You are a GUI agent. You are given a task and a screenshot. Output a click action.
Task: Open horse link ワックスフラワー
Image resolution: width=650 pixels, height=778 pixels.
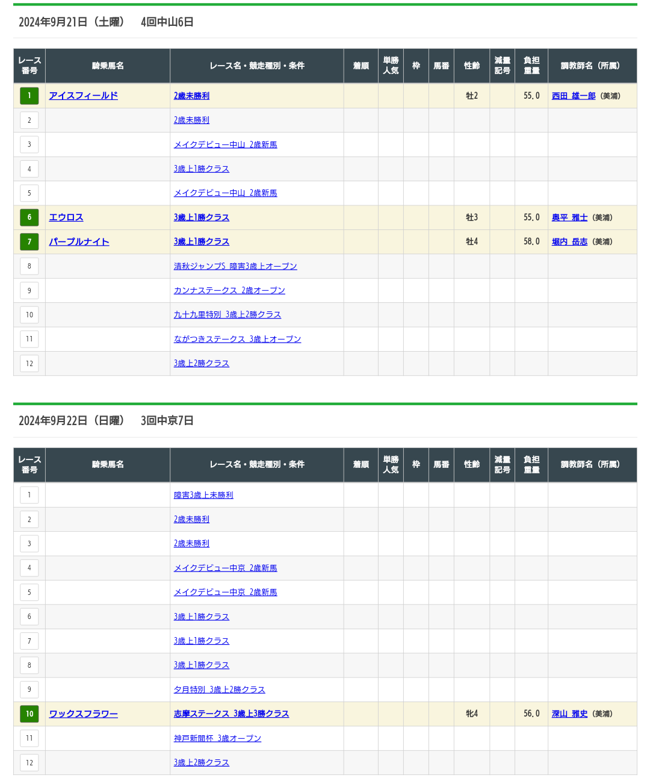click(x=83, y=714)
